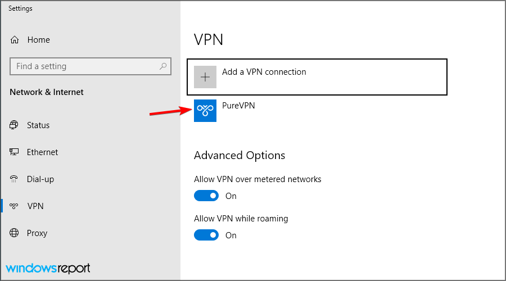Click the Status globe icon
This screenshot has height=281, width=506.
[x=14, y=125]
